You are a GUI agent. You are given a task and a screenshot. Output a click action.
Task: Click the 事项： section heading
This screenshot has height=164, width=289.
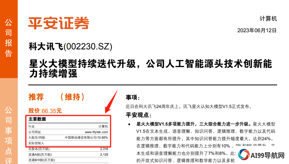[x=133, y=97]
